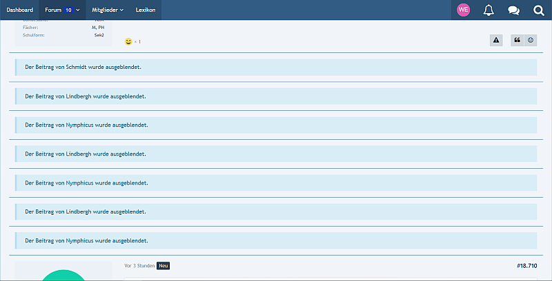552x281 pixels.
Task: Click the search magnifier icon
Action: pyautogui.click(x=539, y=10)
